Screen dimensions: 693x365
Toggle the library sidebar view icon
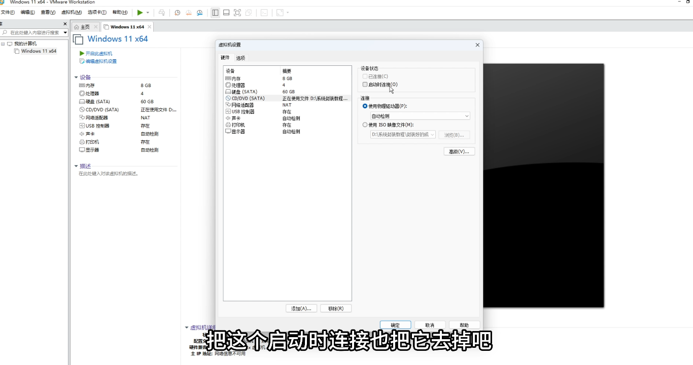(x=215, y=12)
